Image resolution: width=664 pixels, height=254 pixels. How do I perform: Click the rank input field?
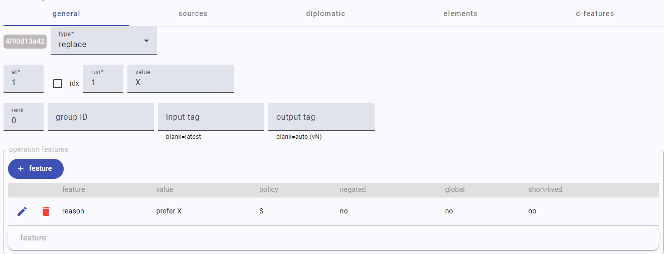[x=24, y=120]
